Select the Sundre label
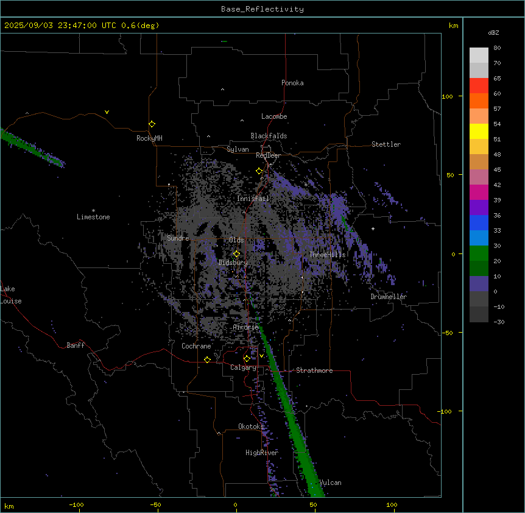Viewport: 525px width, 513px height. (x=178, y=238)
